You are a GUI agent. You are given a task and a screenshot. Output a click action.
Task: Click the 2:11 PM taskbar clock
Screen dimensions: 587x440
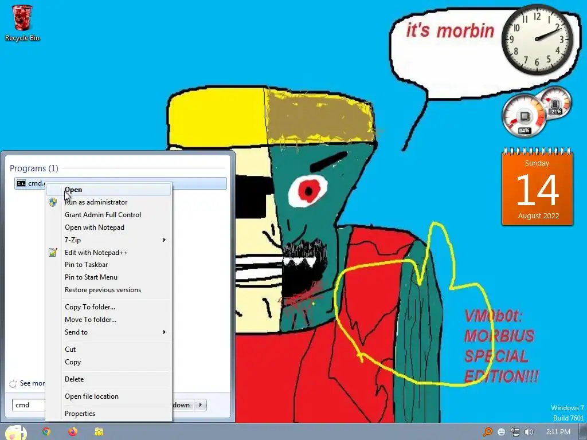[558, 432]
